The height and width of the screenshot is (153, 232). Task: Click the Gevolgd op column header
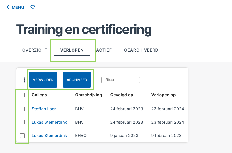(122, 95)
